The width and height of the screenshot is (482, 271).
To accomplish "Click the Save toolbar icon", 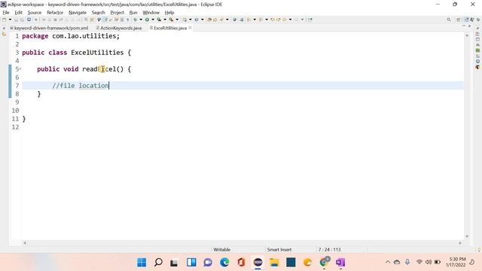I will tap(16, 20).
